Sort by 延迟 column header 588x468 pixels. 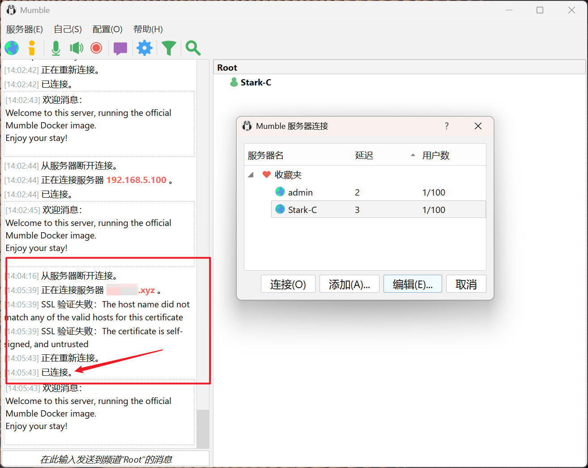pyautogui.click(x=364, y=155)
